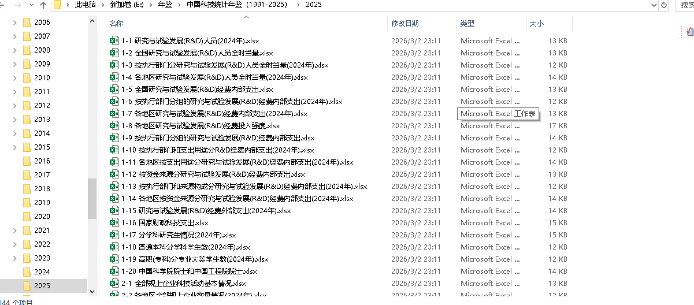Go up one folder level
Viewport: 694px width, 305px height.
pyautogui.click(x=44, y=5)
